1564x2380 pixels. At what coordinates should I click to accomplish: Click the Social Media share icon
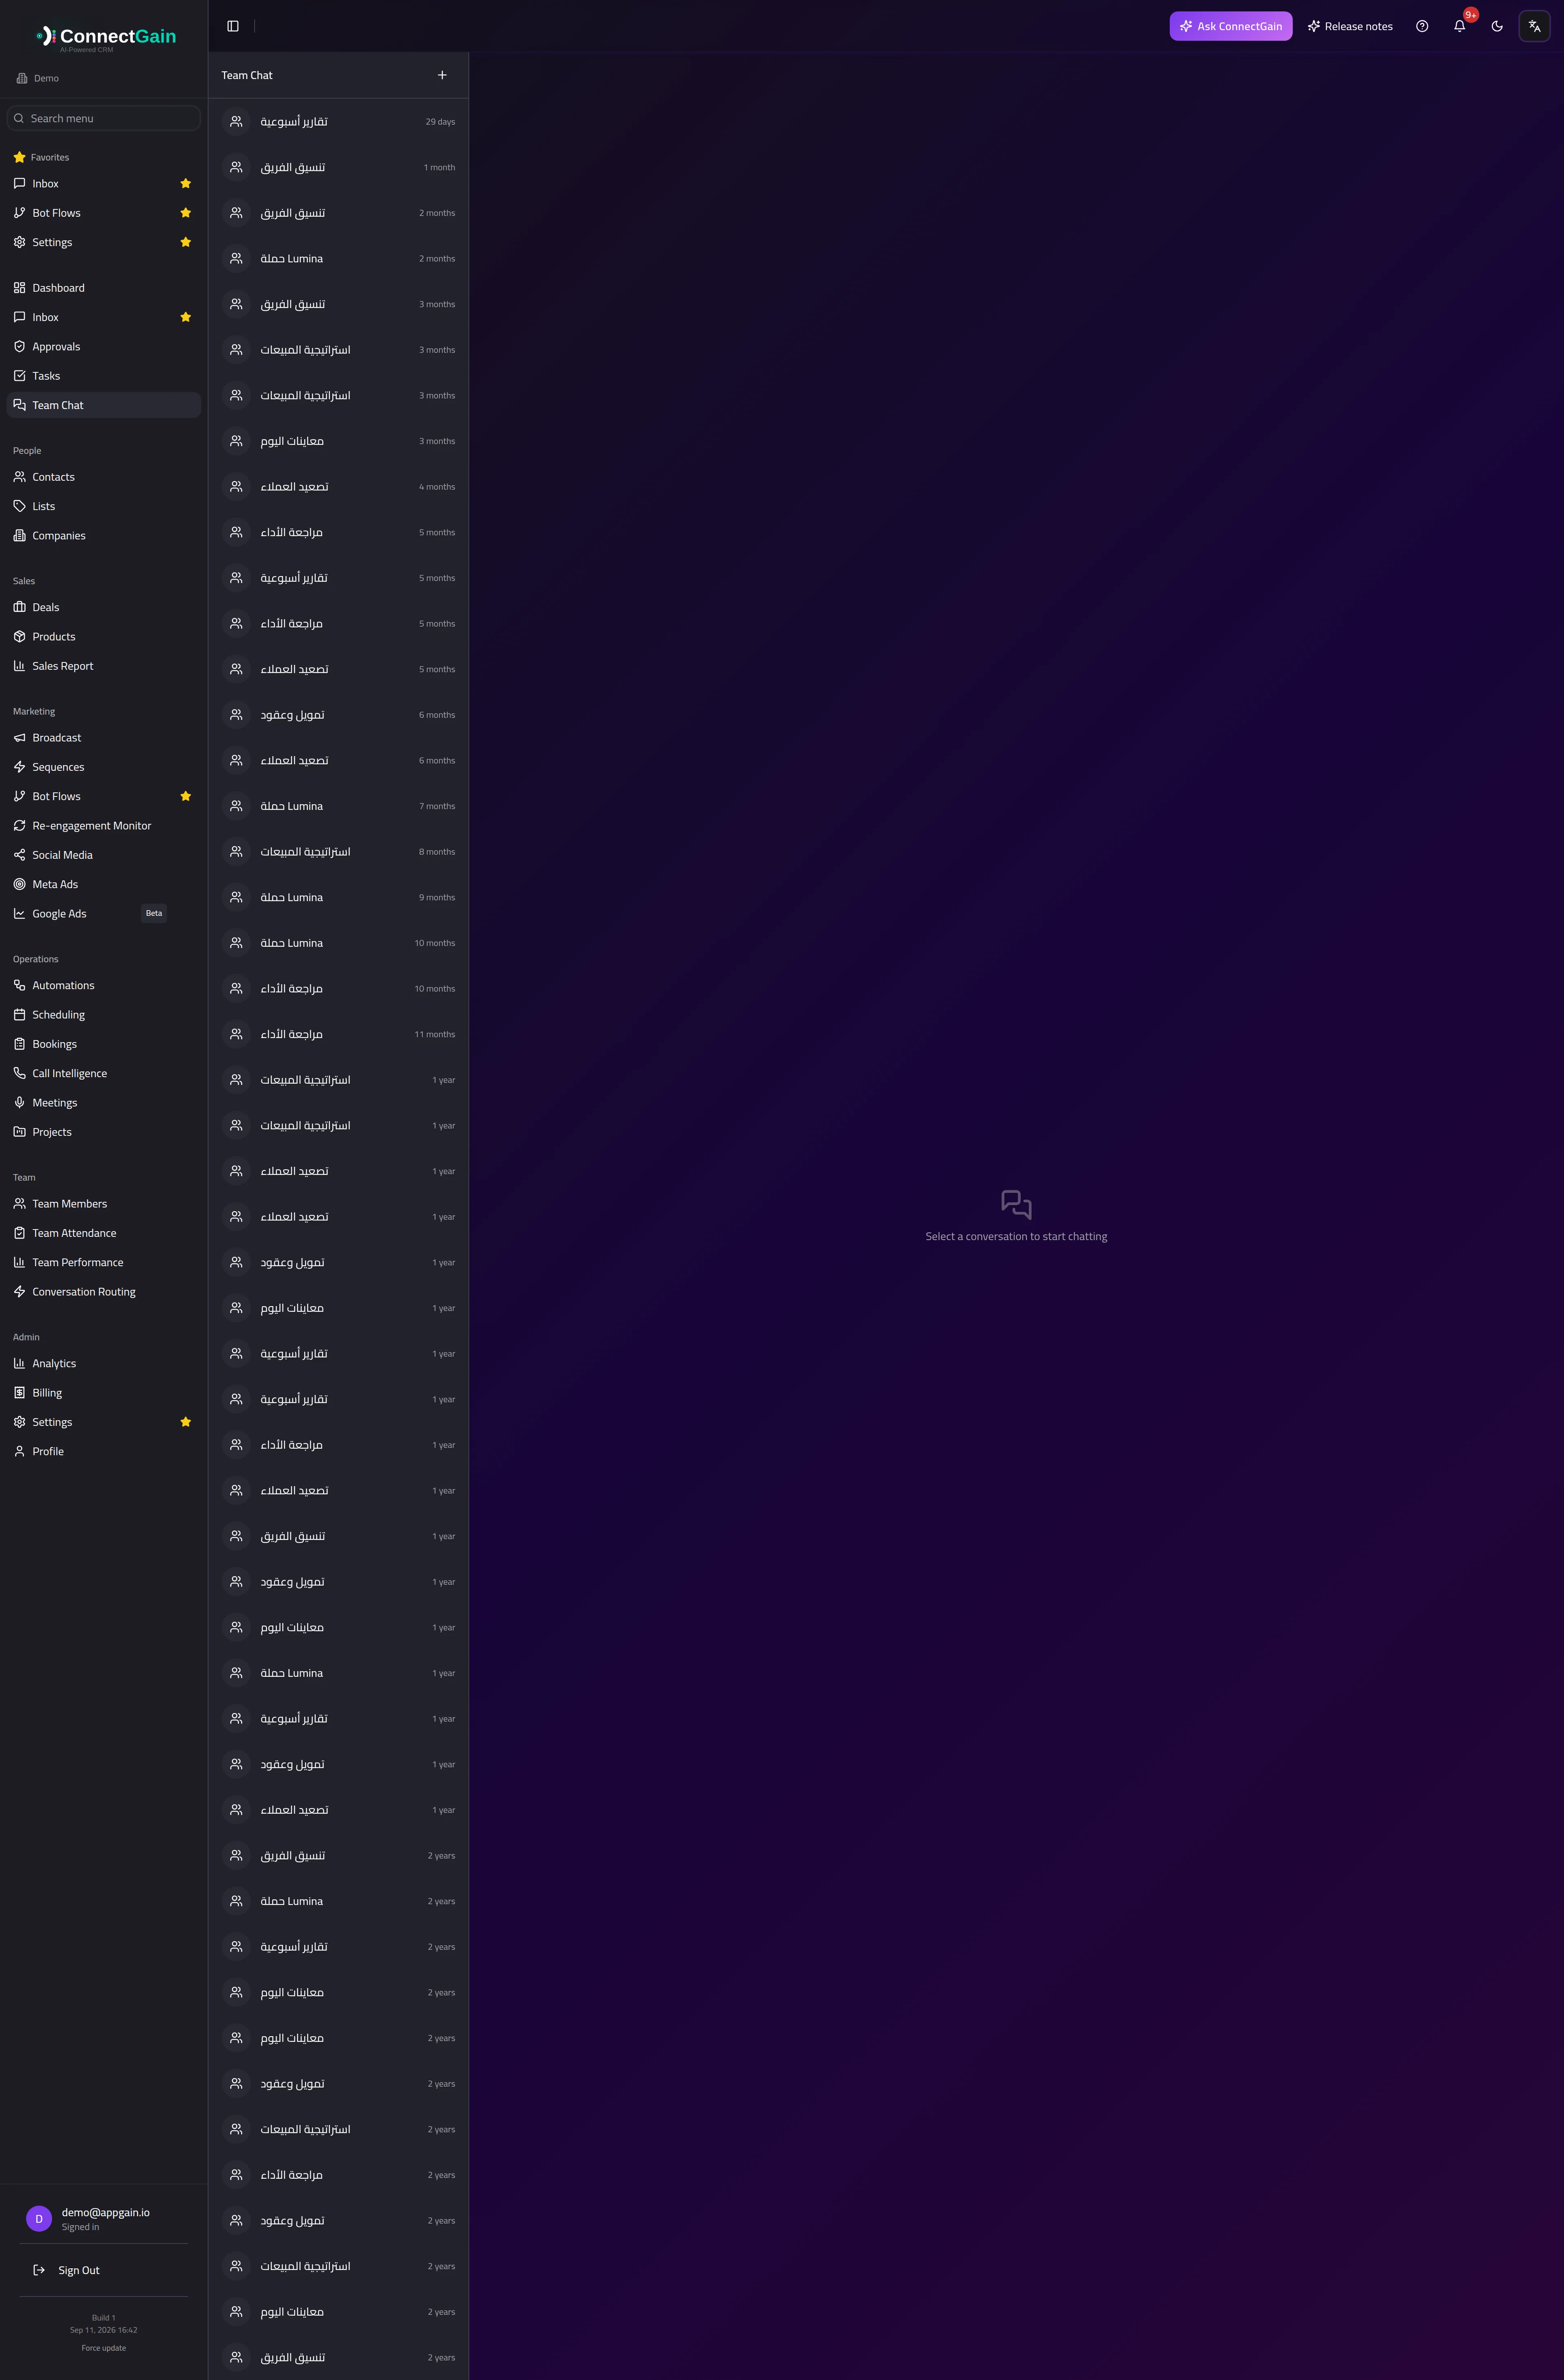pyautogui.click(x=19, y=855)
